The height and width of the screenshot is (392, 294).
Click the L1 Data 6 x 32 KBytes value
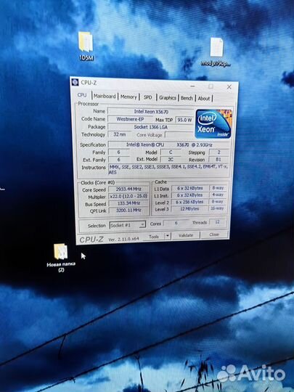click(190, 188)
